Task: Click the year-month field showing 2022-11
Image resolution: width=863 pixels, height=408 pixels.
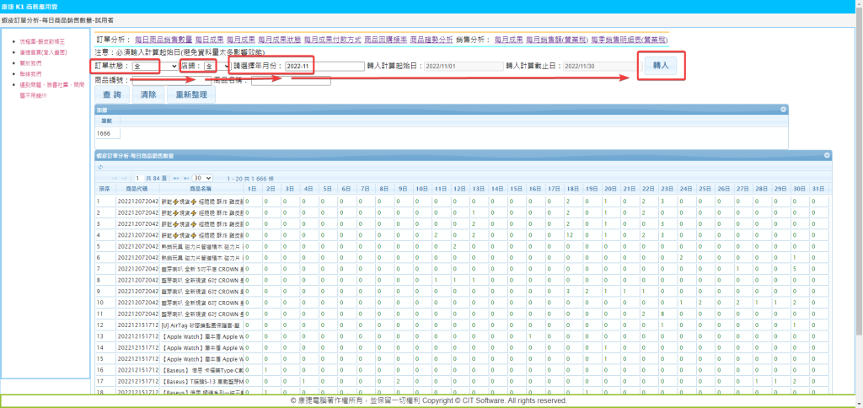Action: [324, 66]
